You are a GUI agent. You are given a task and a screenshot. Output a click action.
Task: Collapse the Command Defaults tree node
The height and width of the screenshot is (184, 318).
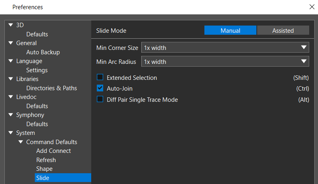pyautogui.click(x=21, y=142)
